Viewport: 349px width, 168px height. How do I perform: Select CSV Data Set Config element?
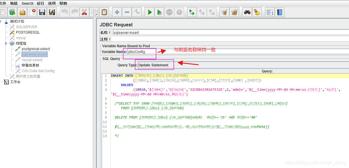click(x=38, y=71)
